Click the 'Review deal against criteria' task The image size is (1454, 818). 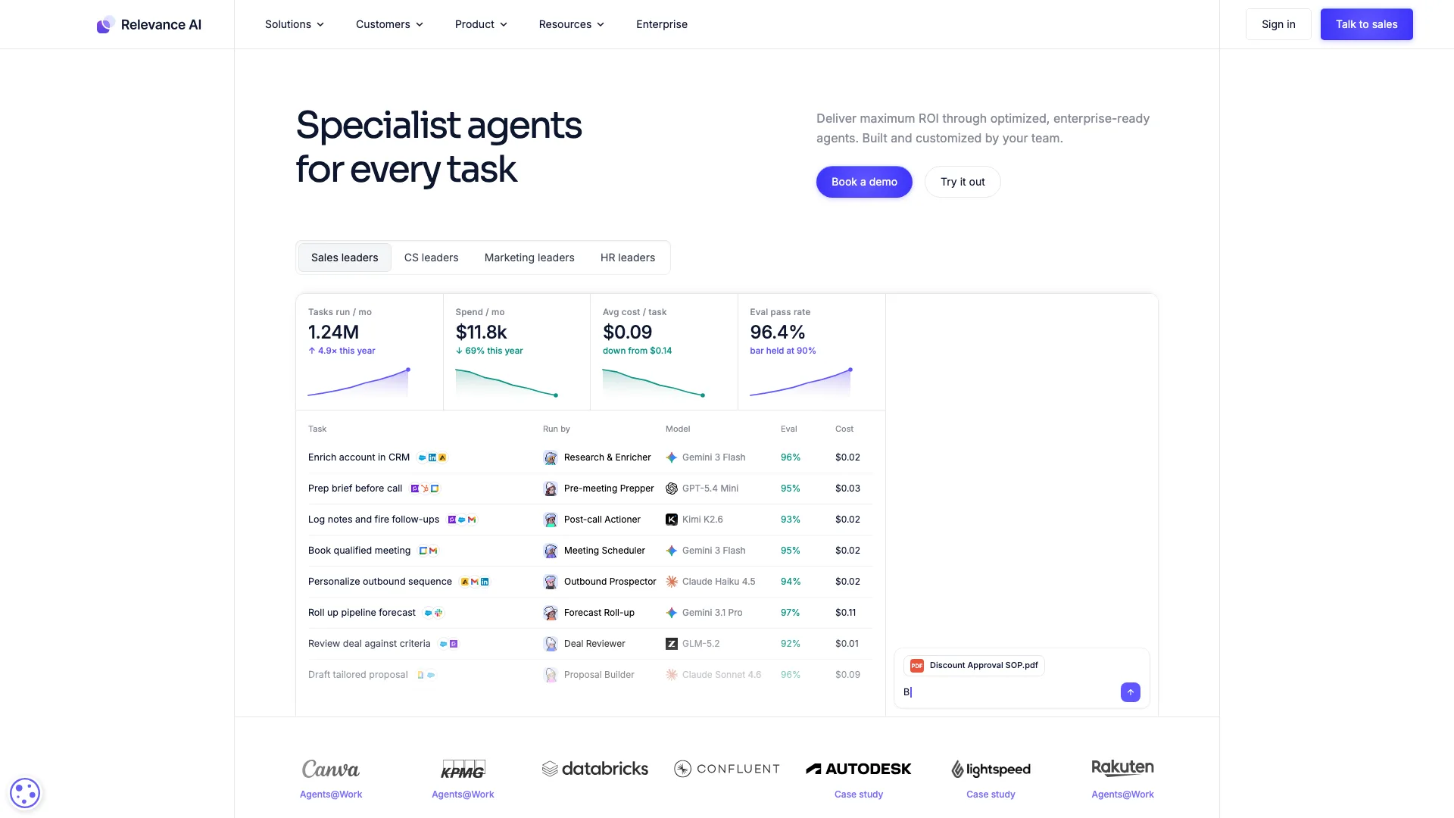pyautogui.click(x=369, y=644)
